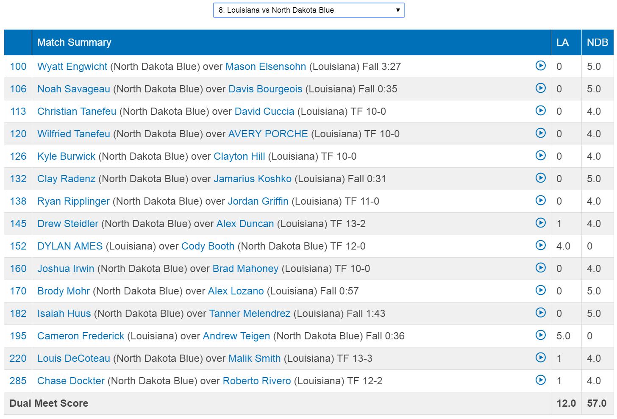Play video for the 126 match row
Viewport: 617px width, 419px height.
[541, 155]
